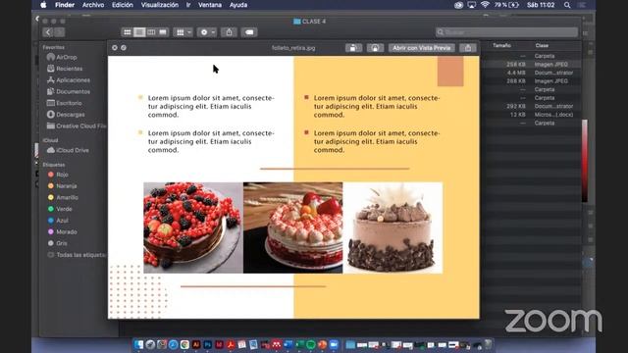628x353 pixels.
Task: Open the Finder menu
Action: pos(65,5)
